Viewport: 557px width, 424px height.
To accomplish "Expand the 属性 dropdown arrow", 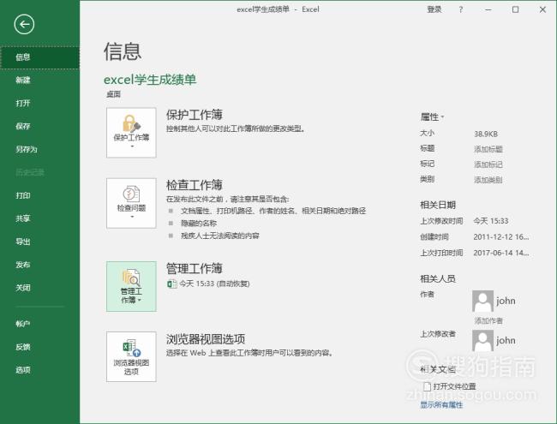I will (443, 116).
